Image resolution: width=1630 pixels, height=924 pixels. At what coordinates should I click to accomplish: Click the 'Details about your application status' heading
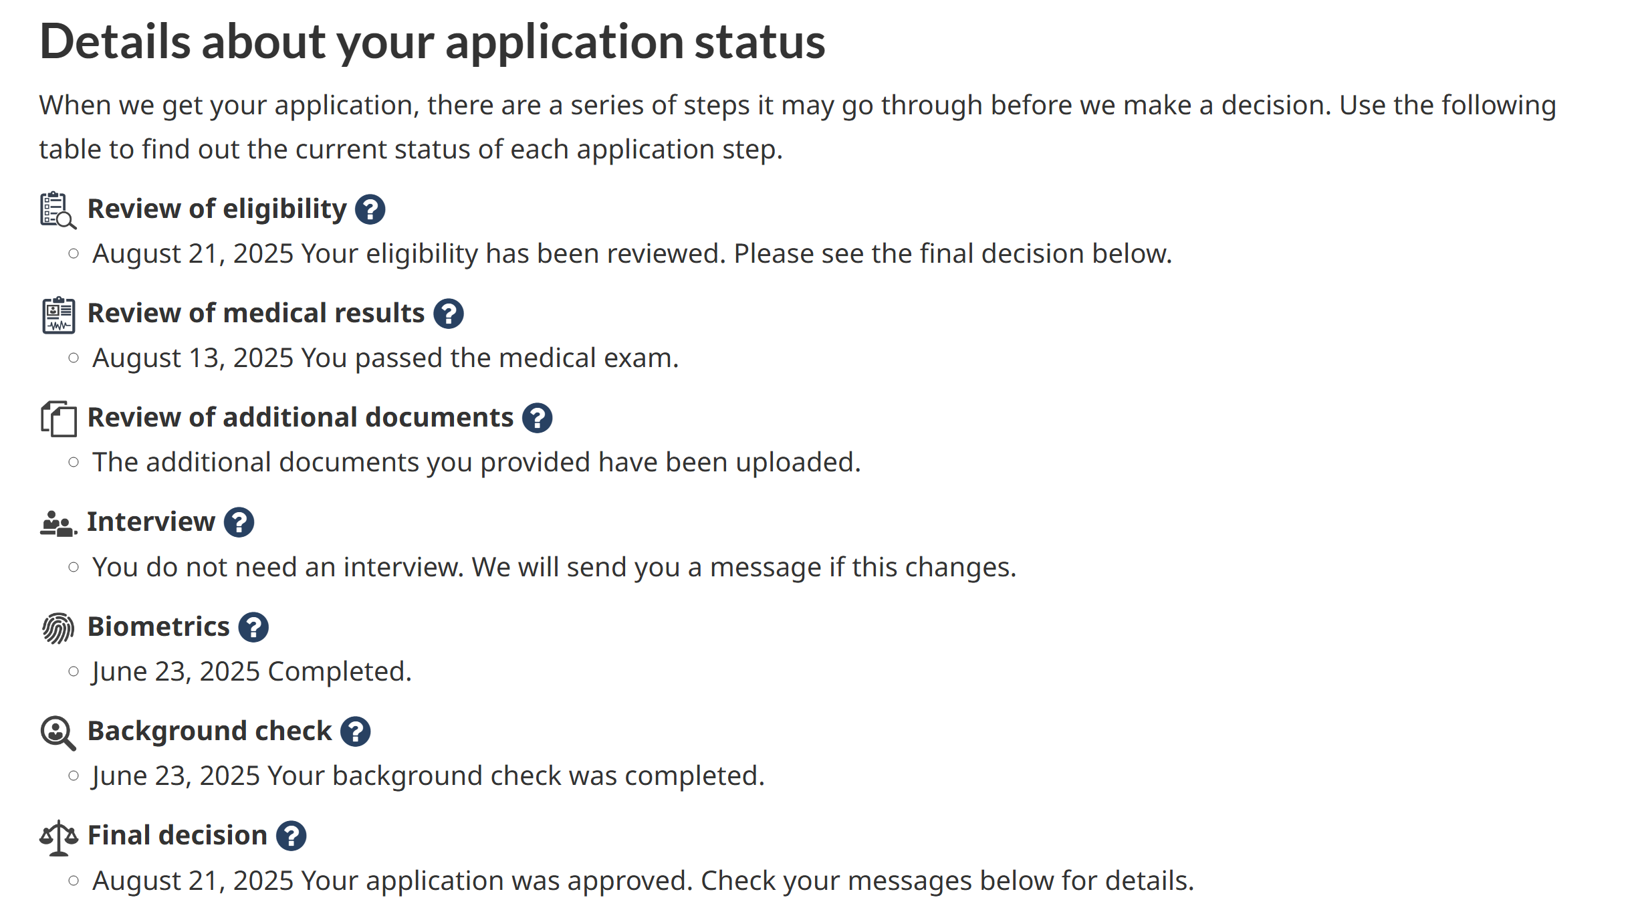[432, 41]
